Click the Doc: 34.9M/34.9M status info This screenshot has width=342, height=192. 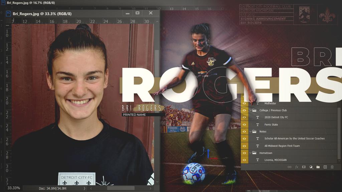point(52,189)
